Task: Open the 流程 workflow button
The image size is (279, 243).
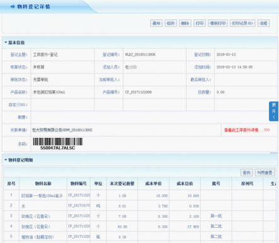Action: [263, 23]
